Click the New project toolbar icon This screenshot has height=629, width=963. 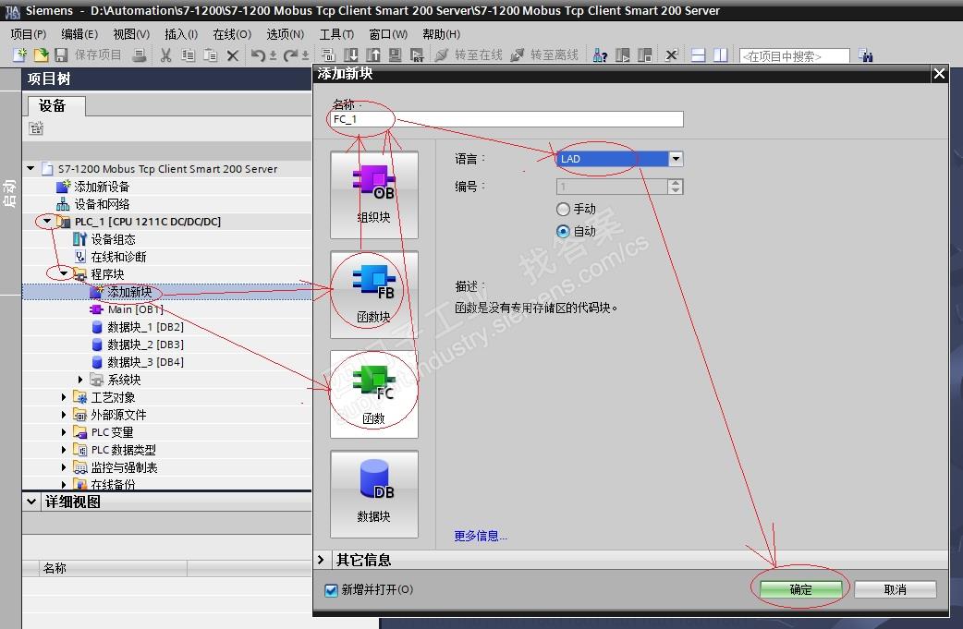[x=20, y=55]
